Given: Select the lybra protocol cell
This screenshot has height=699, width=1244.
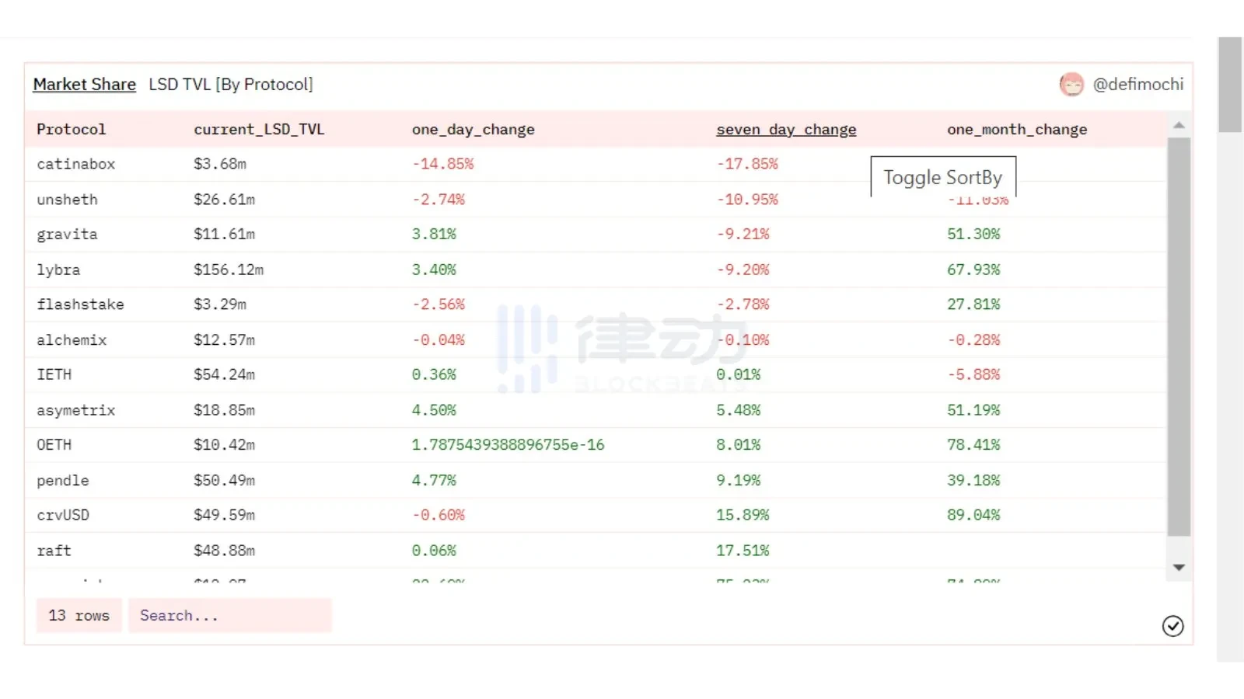Looking at the screenshot, I should pos(58,270).
